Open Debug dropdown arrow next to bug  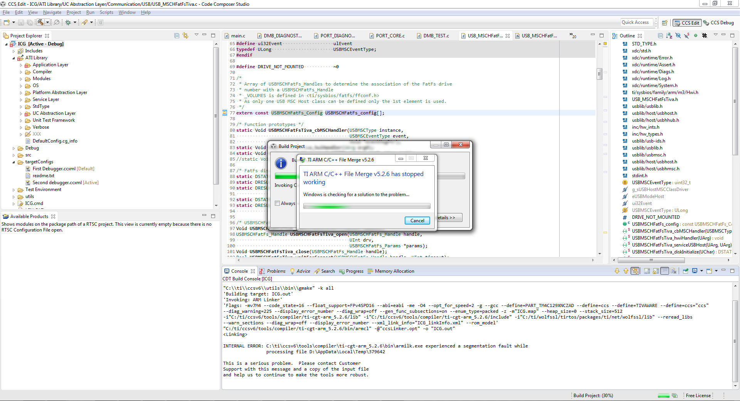coord(75,22)
